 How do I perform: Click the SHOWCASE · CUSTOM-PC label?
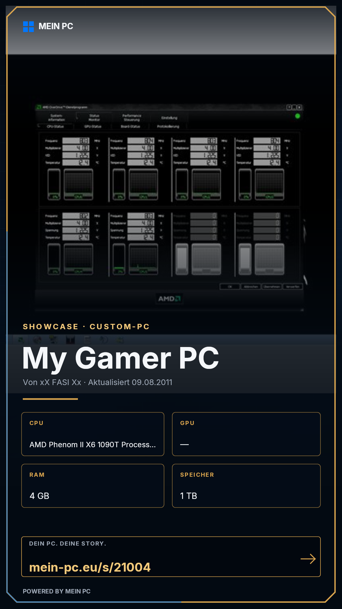click(86, 326)
